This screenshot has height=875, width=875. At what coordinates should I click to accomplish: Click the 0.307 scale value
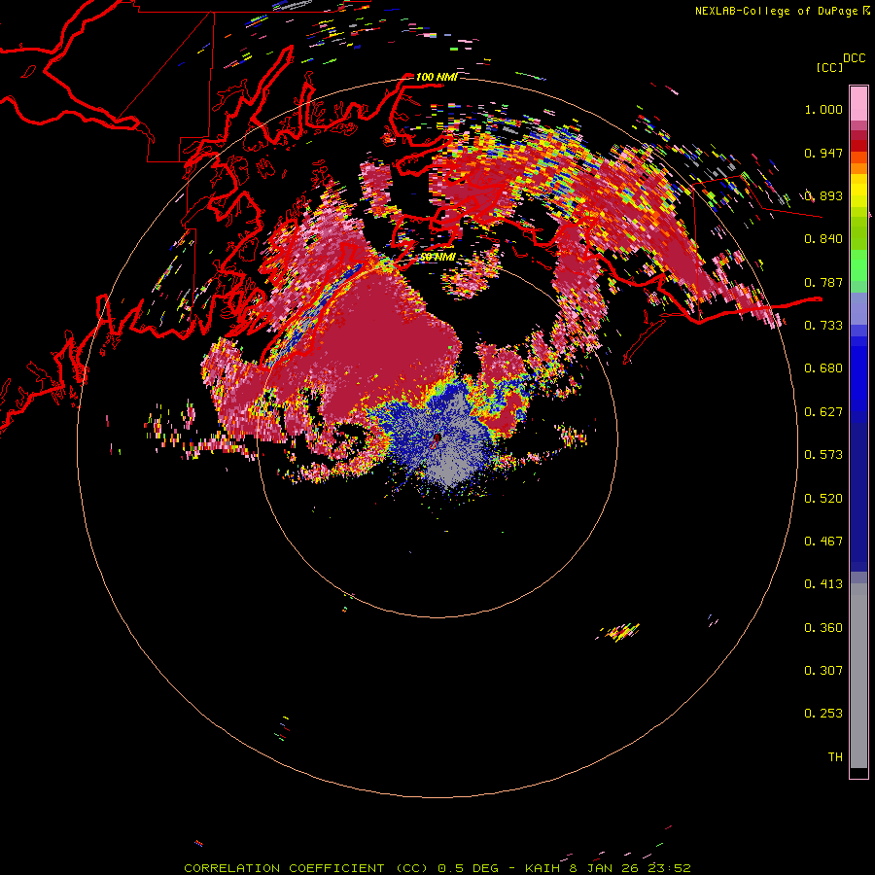(x=823, y=671)
